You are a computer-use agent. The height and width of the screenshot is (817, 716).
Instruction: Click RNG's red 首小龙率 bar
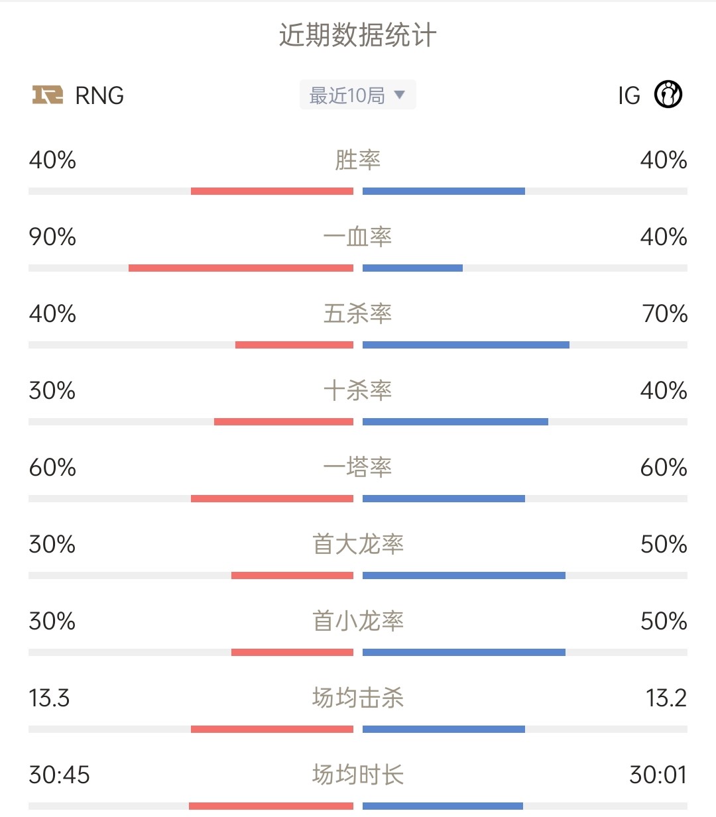tap(292, 652)
